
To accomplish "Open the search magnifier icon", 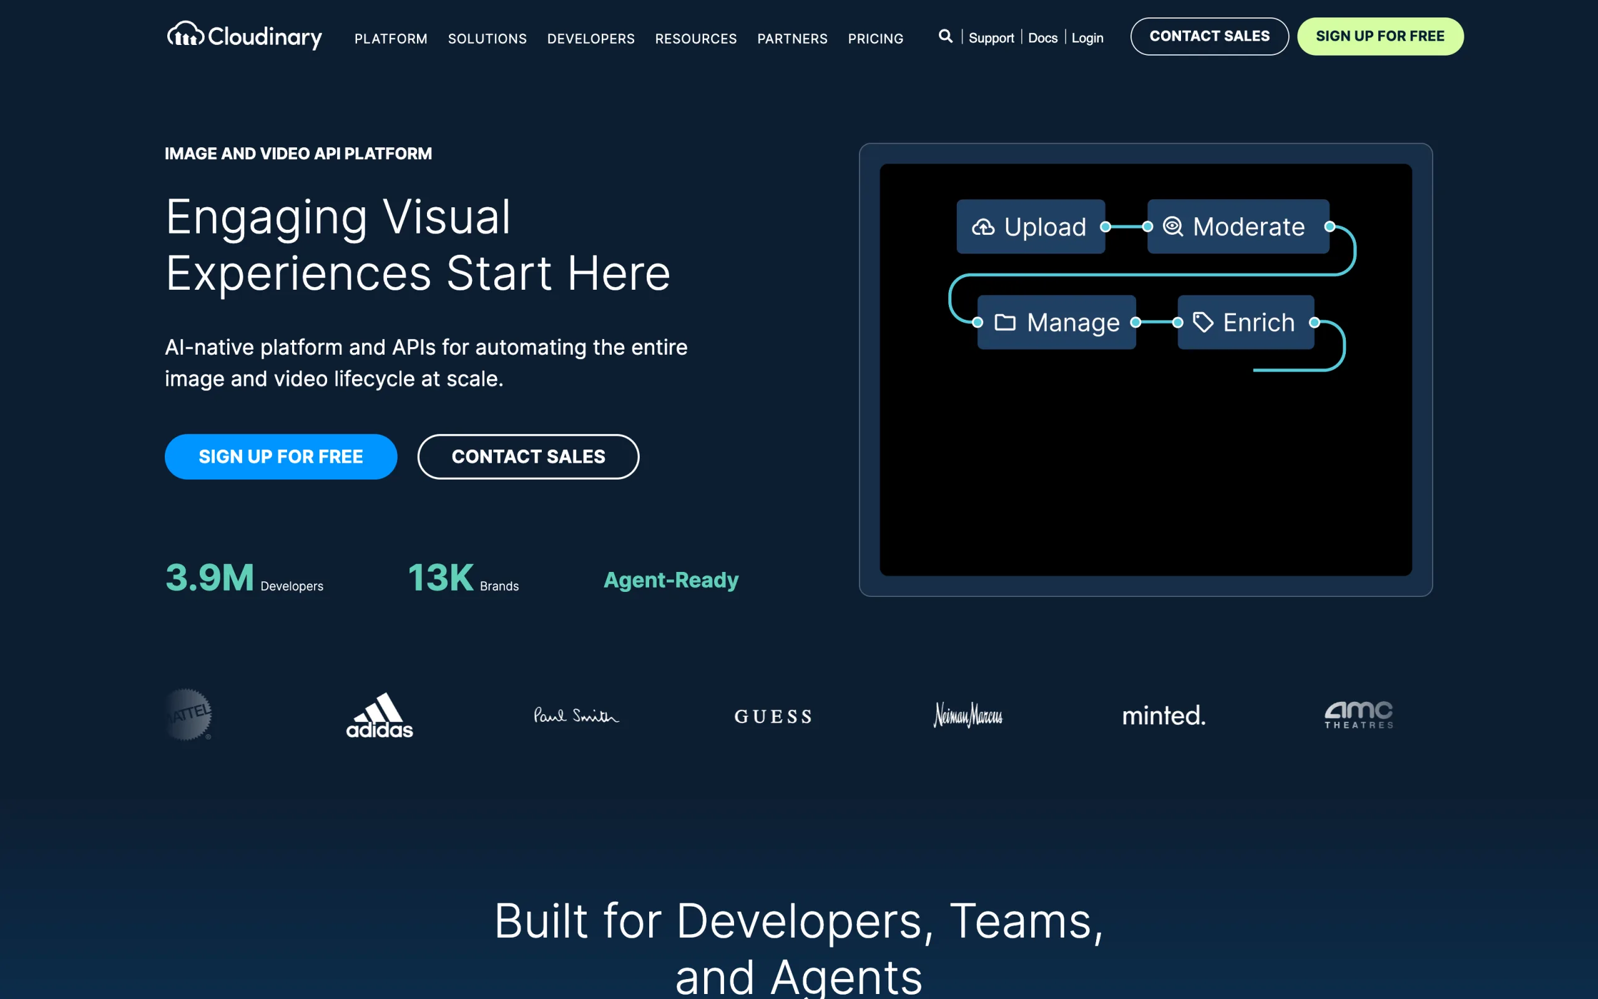I will [x=946, y=36].
